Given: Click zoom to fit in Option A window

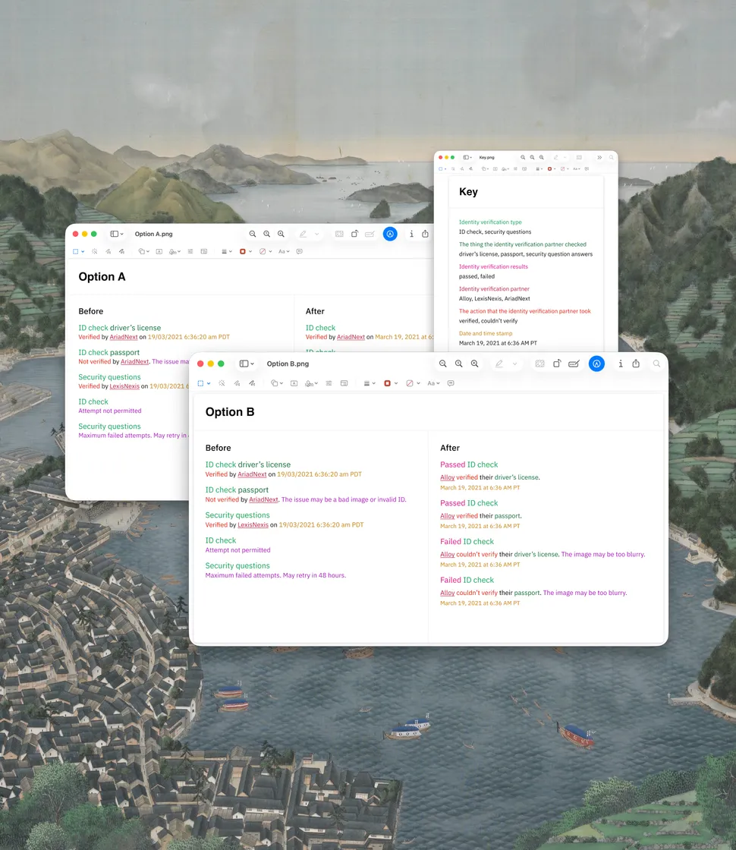Looking at the screenshot, I should tap(266, 235).
